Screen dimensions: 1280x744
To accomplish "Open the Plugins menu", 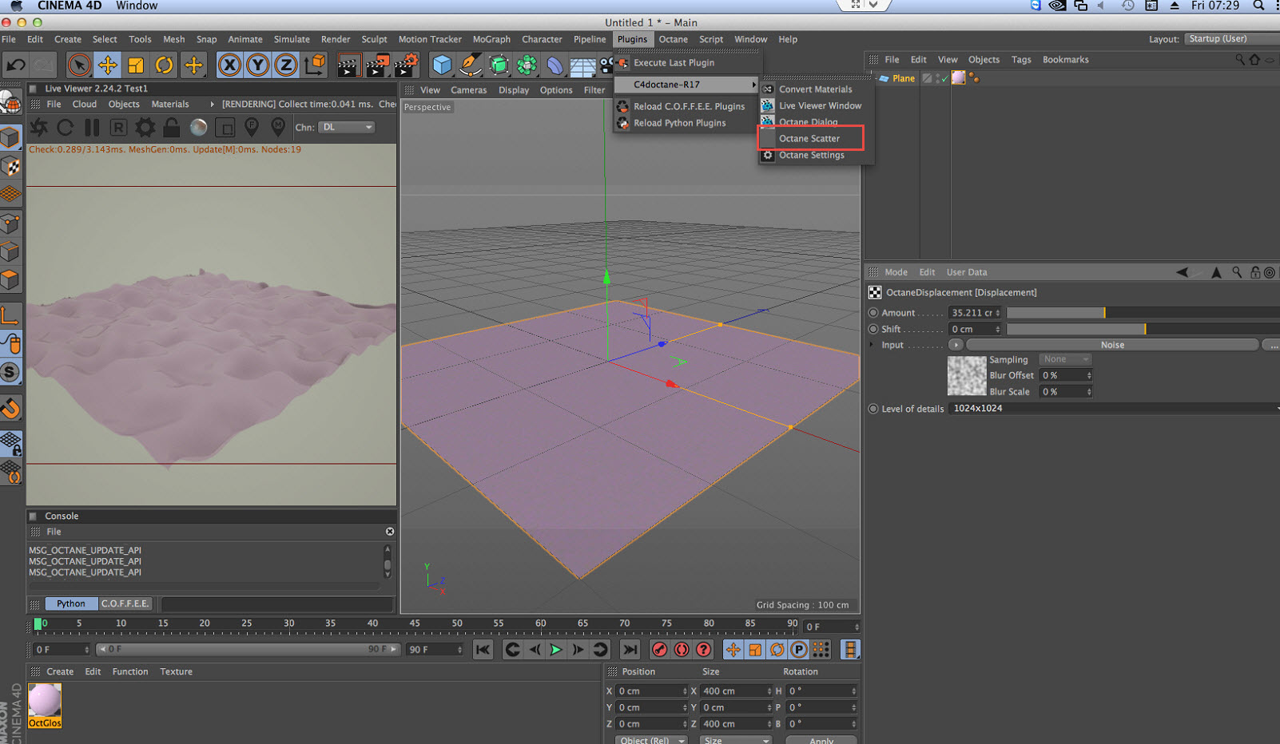I will 632,39.
